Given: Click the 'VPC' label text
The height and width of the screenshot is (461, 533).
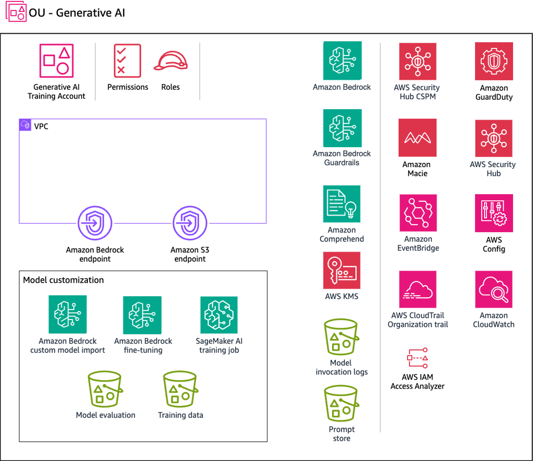Looking at the screenshot, I should click(x=41, y=126).
